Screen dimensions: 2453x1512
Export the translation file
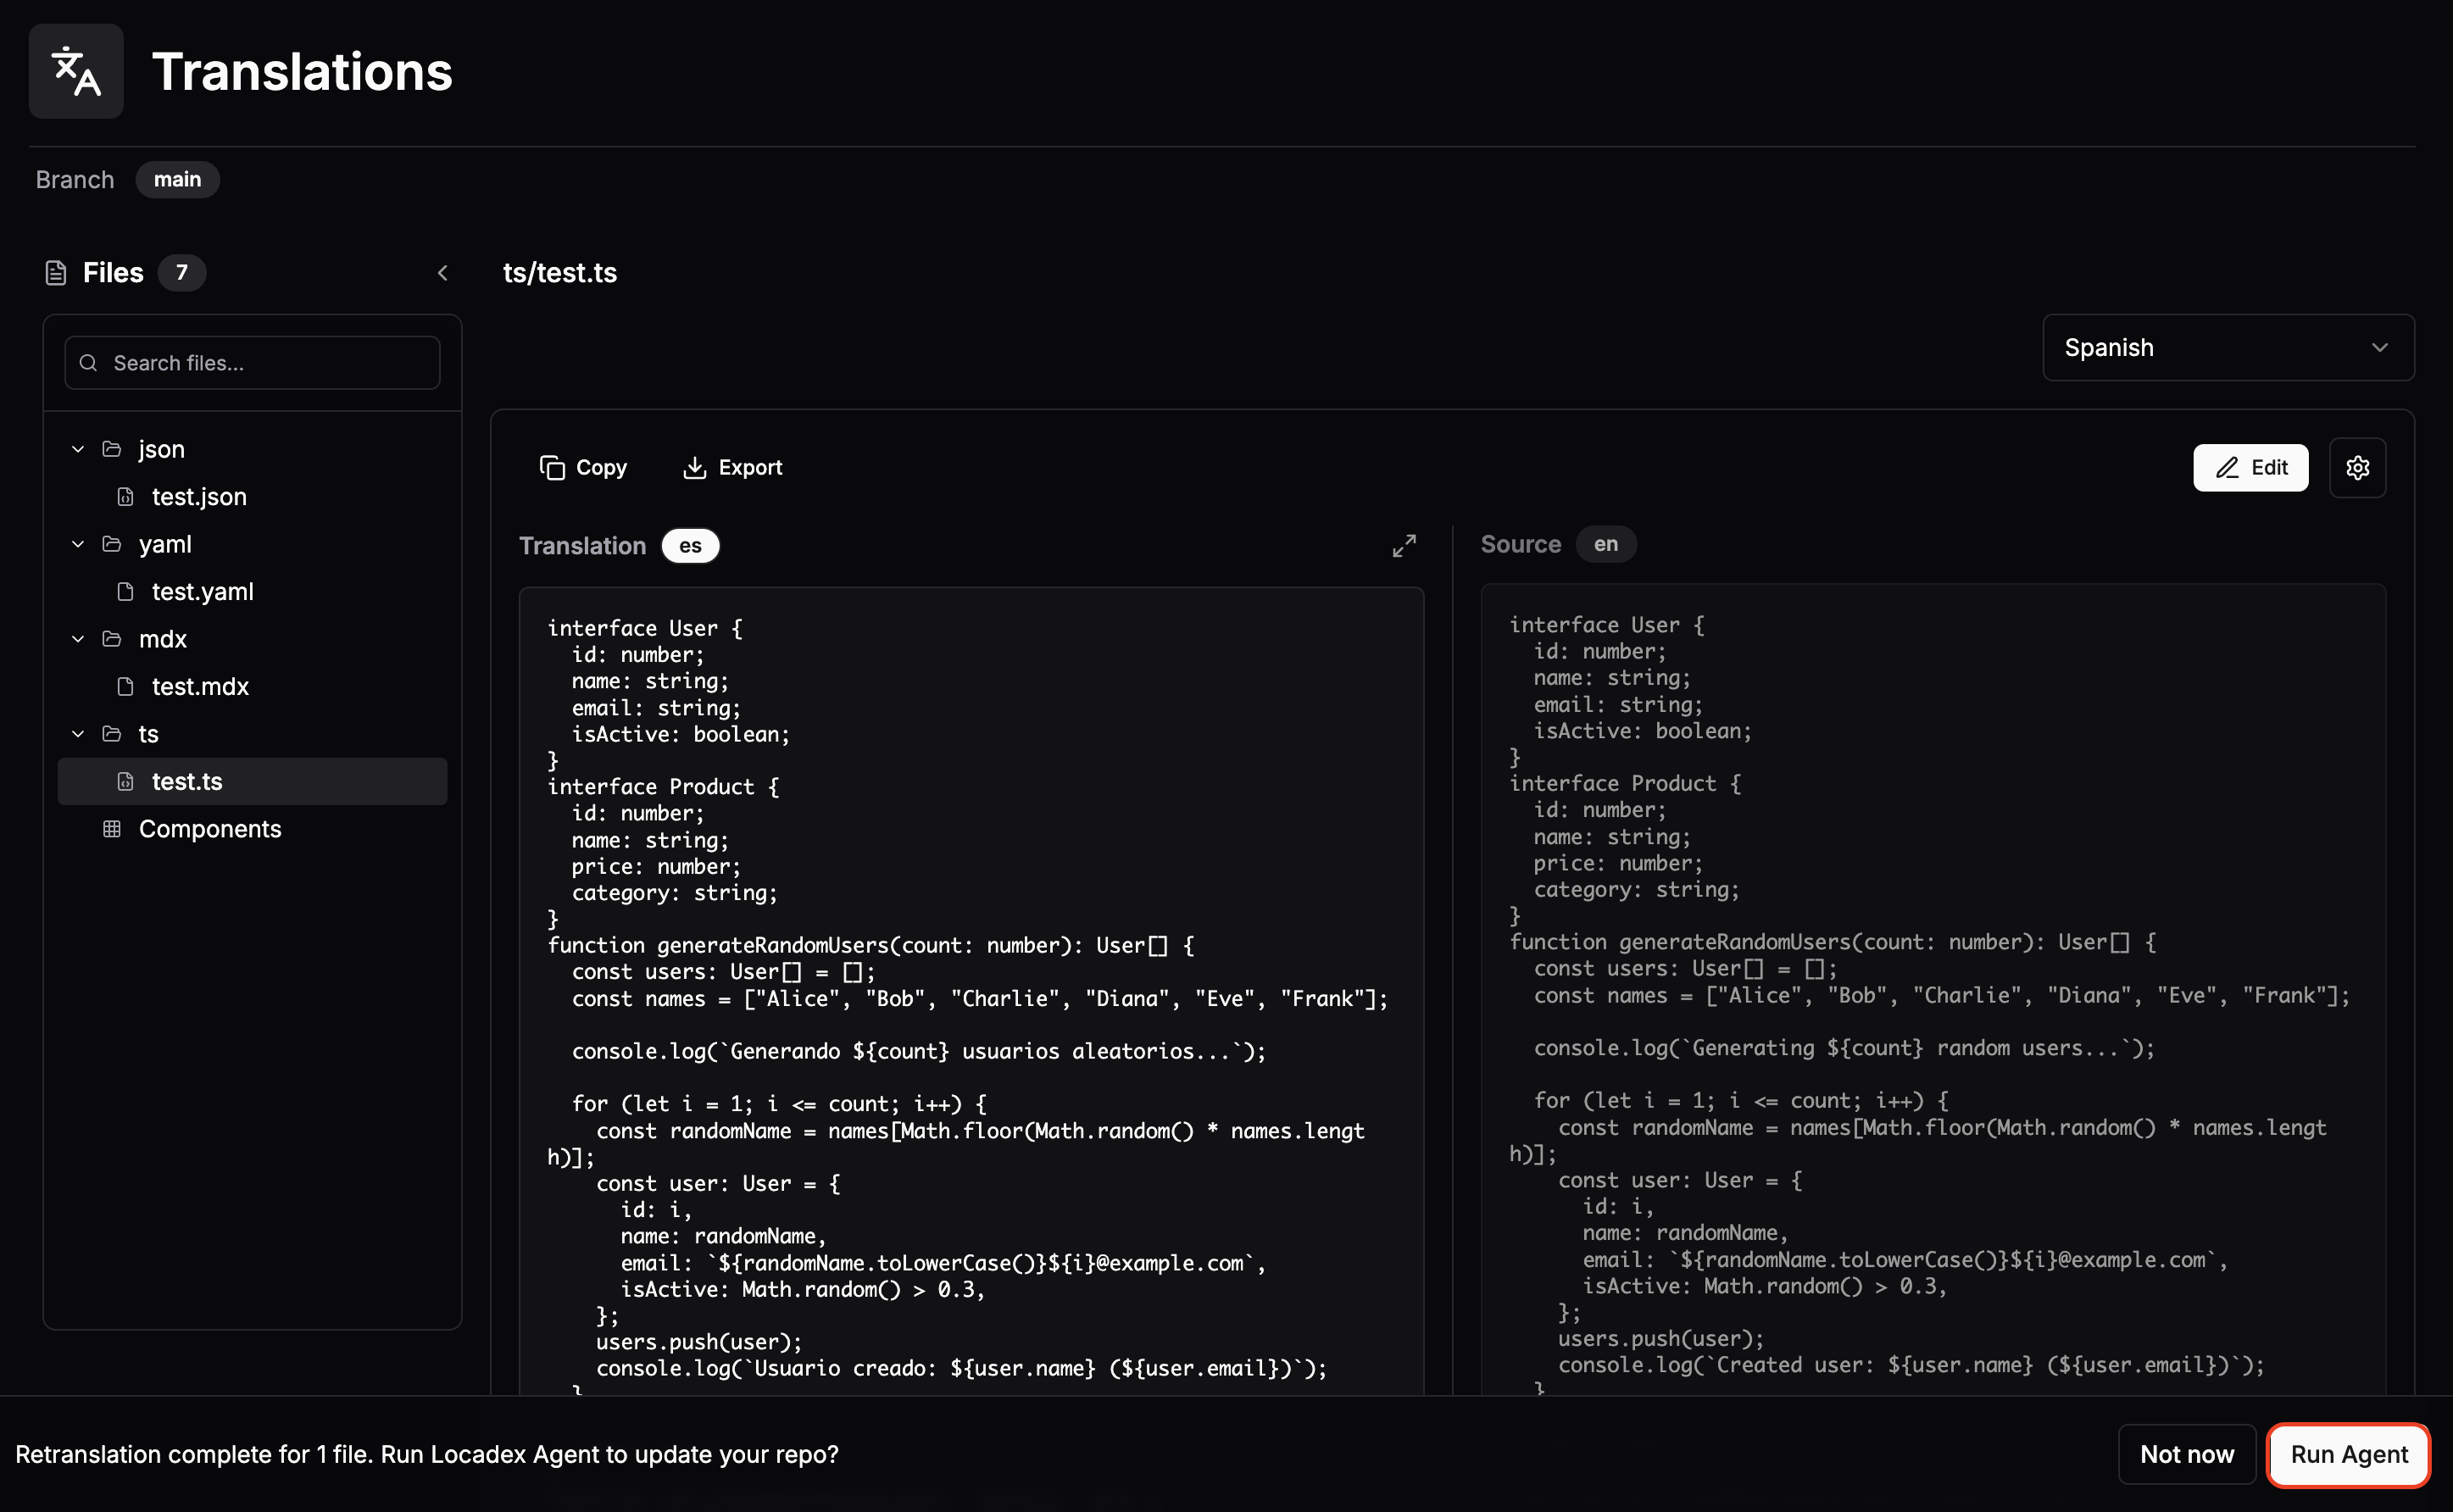tap(732, 467)
